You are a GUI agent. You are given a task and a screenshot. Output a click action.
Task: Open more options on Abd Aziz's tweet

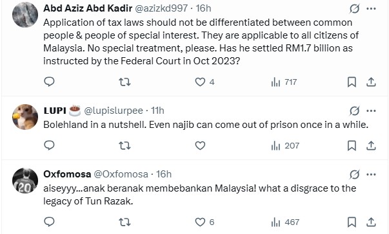[x=371, y=8]
